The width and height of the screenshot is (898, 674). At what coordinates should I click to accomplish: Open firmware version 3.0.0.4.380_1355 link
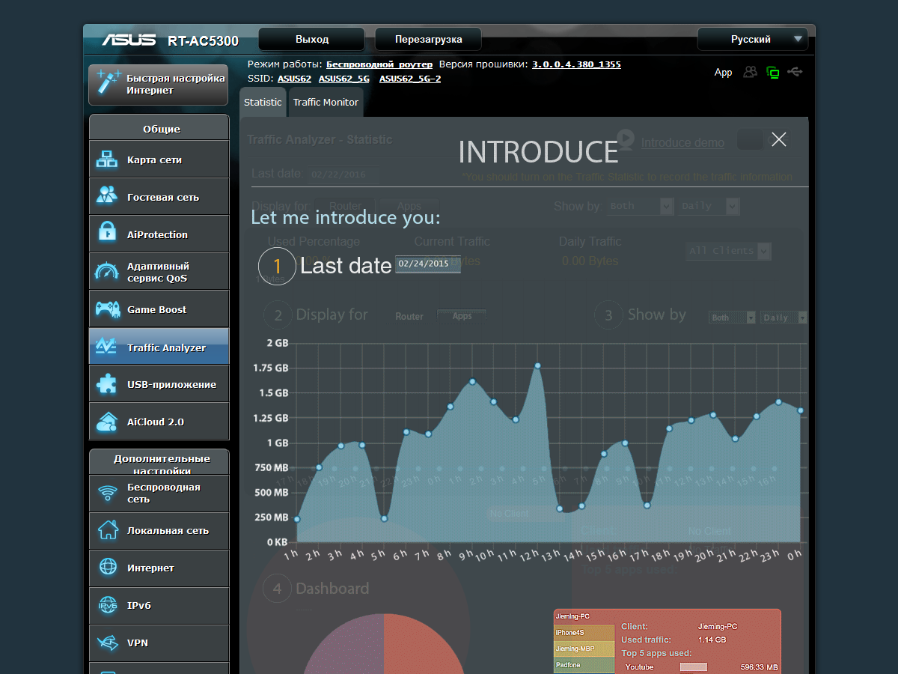[576, 64]
